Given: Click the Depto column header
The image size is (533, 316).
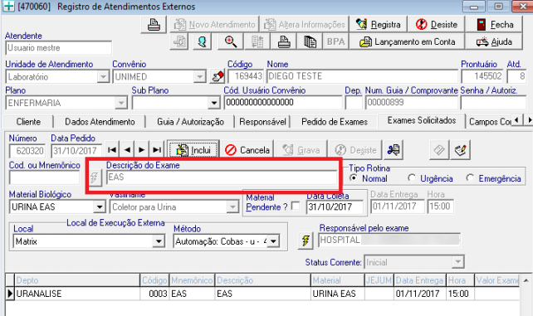Looking at the screenshot, I should (77, 280).
